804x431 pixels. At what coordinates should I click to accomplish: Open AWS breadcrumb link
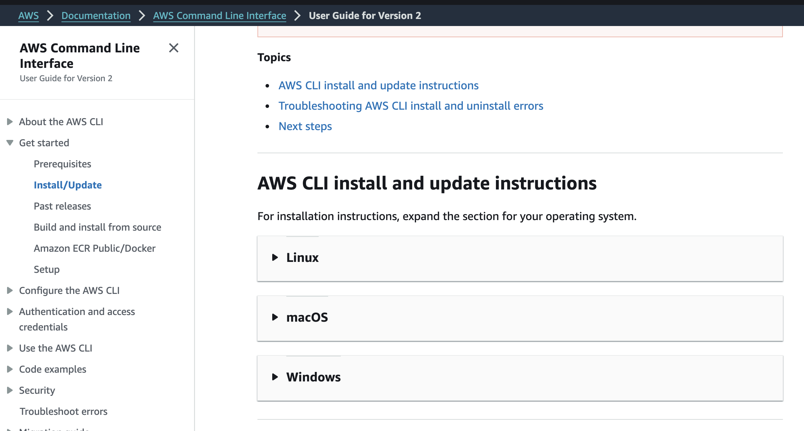[28, 15]
